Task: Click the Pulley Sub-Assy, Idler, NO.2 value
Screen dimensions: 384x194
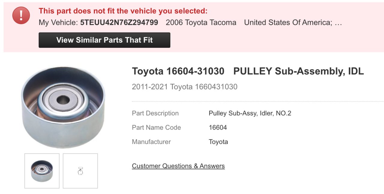Action: click(x=250, y=113)
